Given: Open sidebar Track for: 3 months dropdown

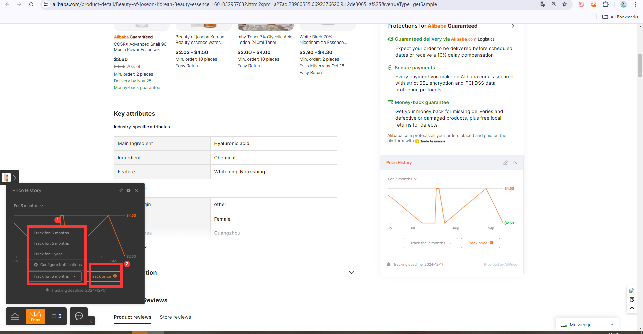Looking at the screenshot, I should pyautogui.click(x=431, y=243).
